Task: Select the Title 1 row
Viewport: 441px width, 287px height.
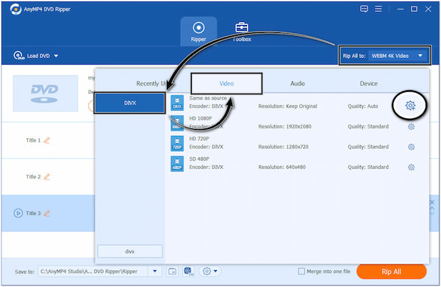Action: point(49,140)
